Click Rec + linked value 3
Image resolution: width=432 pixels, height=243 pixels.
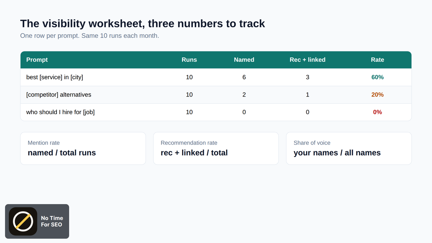pyautogui.click(x=307, y=77)
